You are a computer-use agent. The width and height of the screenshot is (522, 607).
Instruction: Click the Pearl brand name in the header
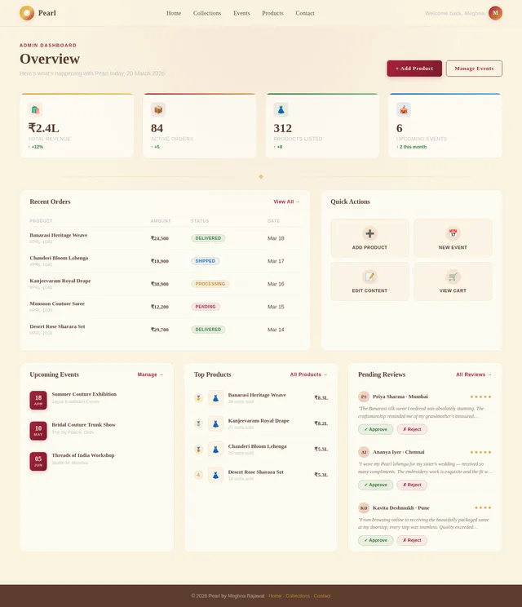point(47,13)
